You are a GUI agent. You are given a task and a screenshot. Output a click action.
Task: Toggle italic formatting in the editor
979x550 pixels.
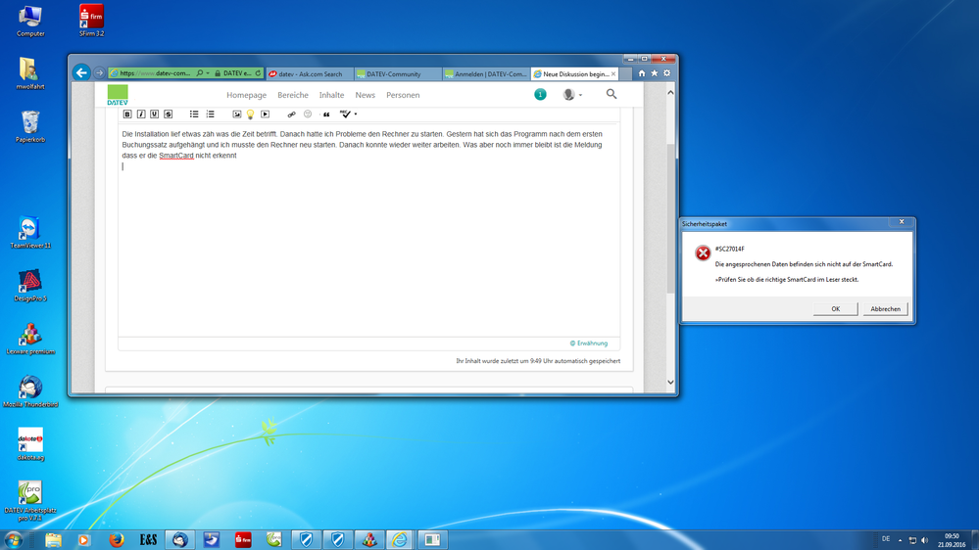click(141, 115)
